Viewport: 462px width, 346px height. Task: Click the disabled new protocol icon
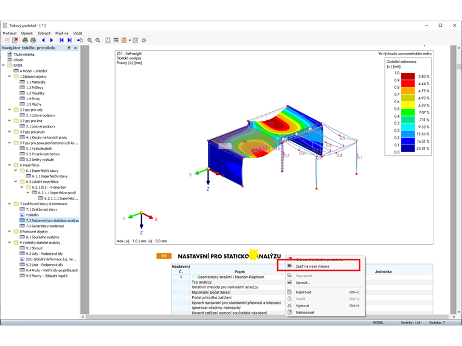(x=7, y=40)
